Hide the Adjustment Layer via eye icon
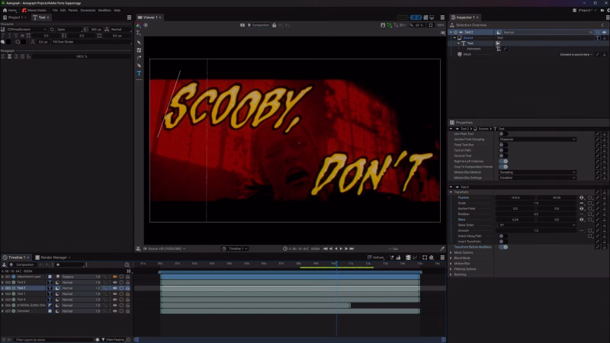The width and height of the screenshot is (610, 343). click(x=115, y=277)
